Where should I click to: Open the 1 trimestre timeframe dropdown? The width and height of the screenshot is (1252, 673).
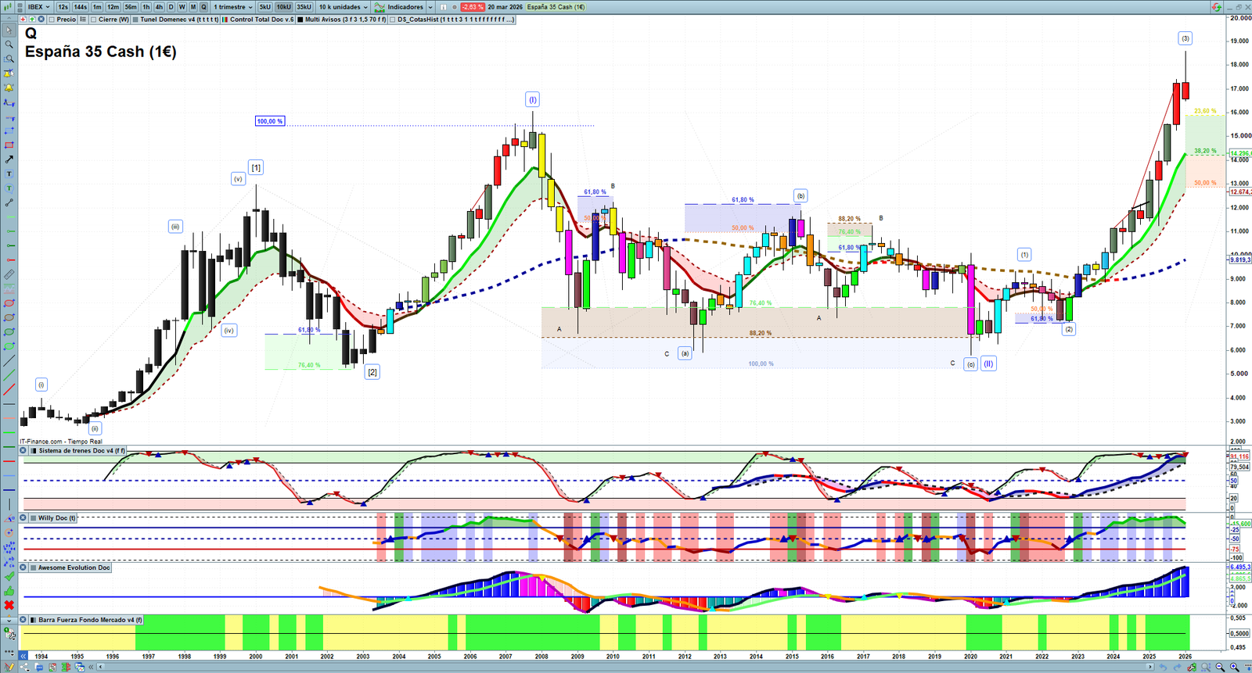click(233, 7)
